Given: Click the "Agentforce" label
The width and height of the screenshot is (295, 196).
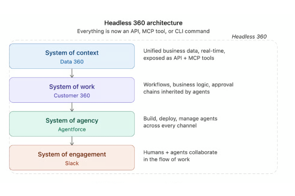Looking at the screenshot, I should coord(72,129).
